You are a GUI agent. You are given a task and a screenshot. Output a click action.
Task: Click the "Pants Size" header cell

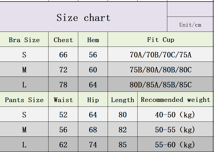click(24, 100)
